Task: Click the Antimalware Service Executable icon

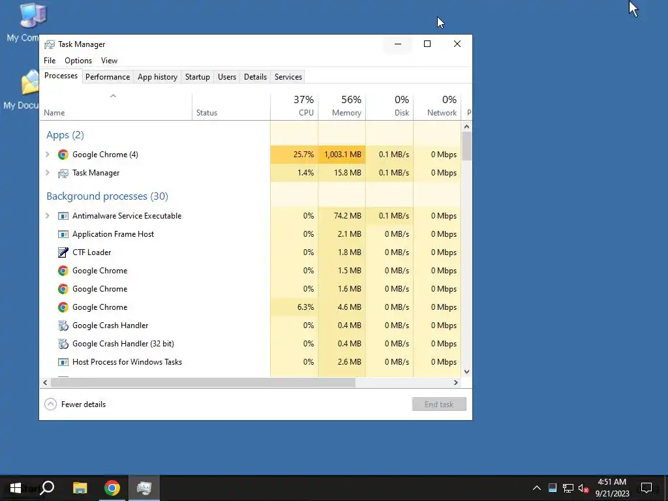Action: (x=63, y=216)
